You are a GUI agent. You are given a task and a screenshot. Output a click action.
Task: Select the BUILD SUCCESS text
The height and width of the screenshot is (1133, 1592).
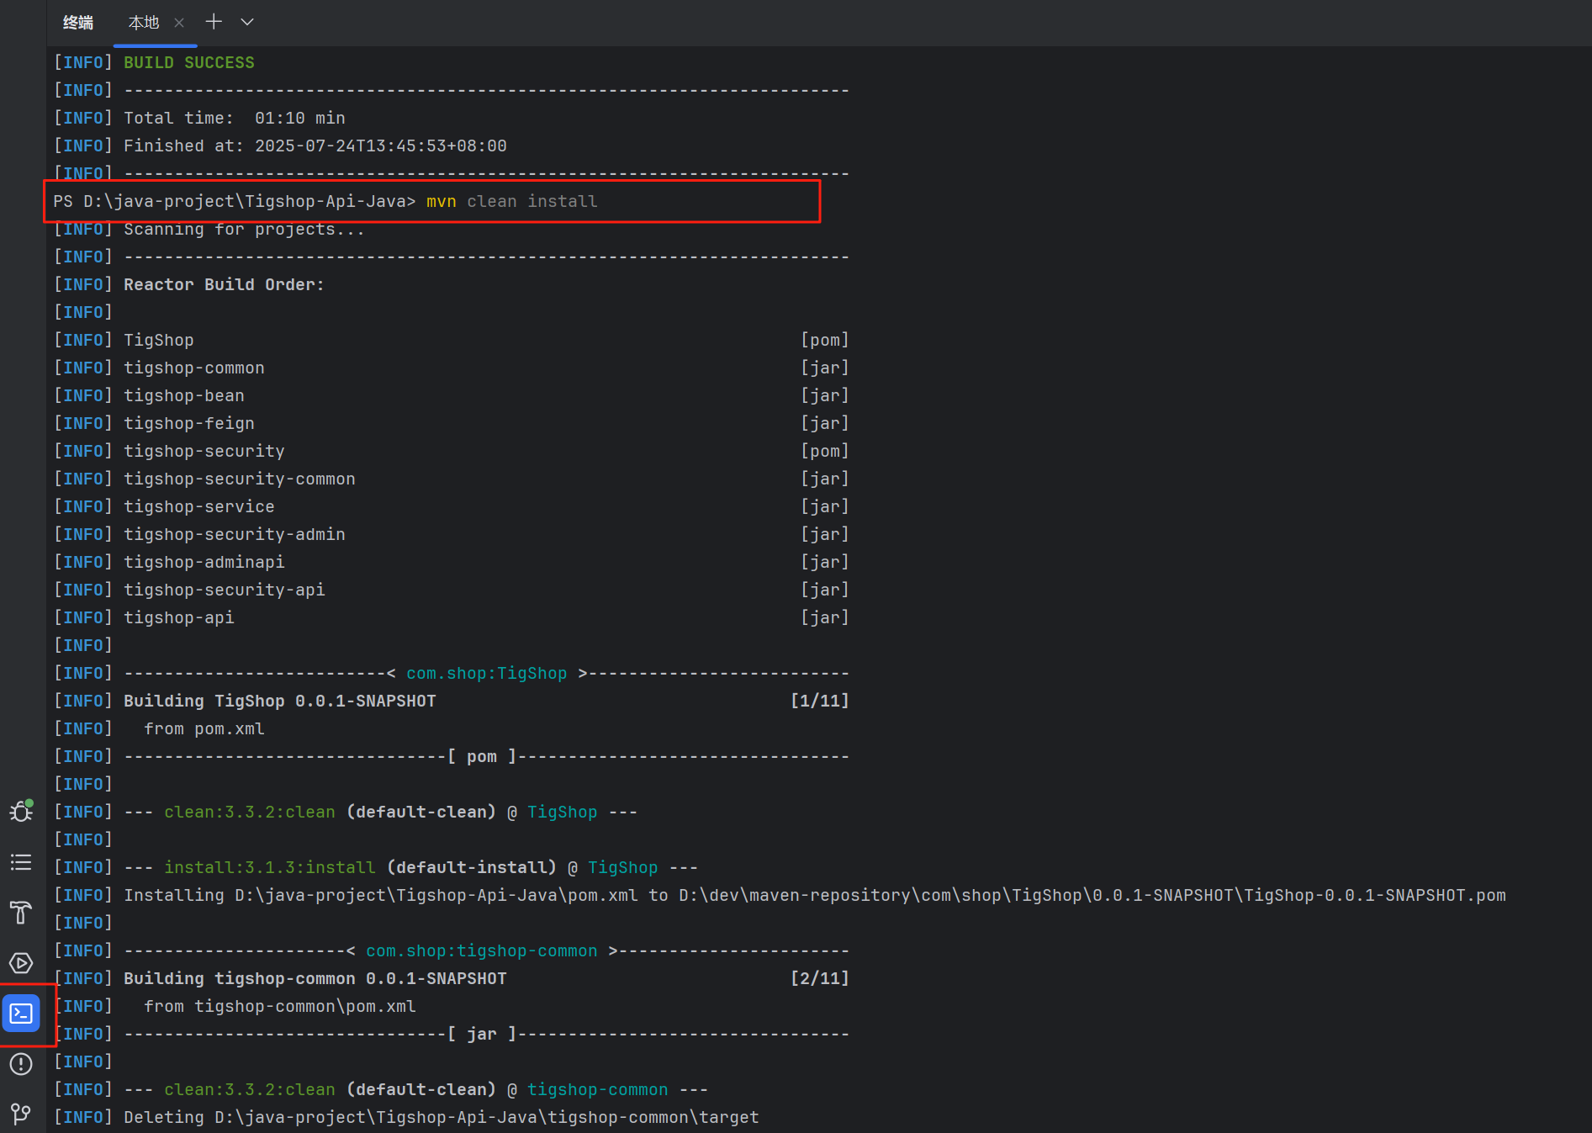189,62
